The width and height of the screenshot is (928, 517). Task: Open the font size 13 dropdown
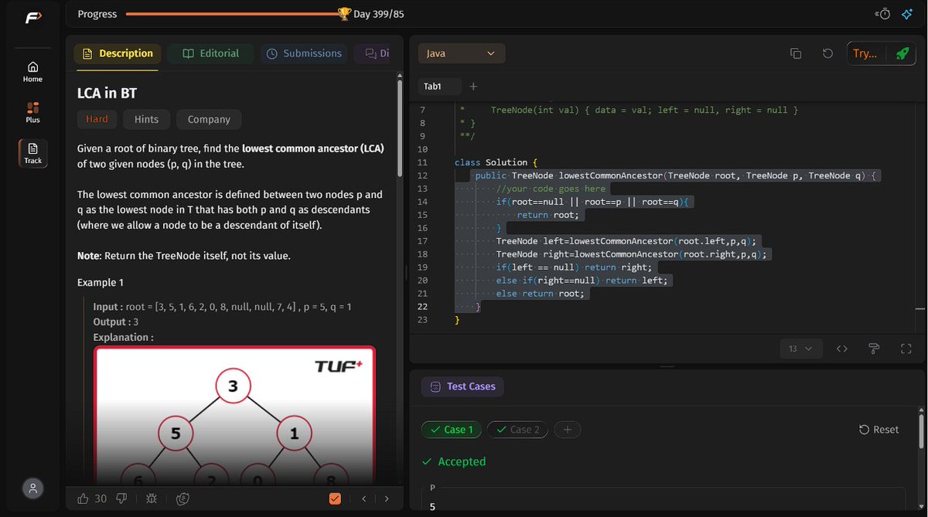(x=800, y=349)
